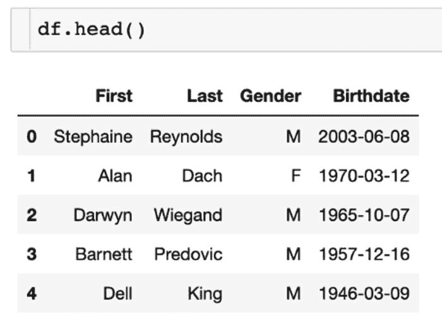Click the last name King
442x324 pixels.
click(205, 294)
